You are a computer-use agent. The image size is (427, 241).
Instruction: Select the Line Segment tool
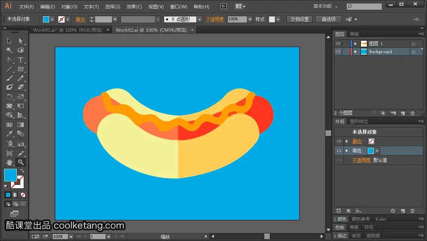coord(9,69)
